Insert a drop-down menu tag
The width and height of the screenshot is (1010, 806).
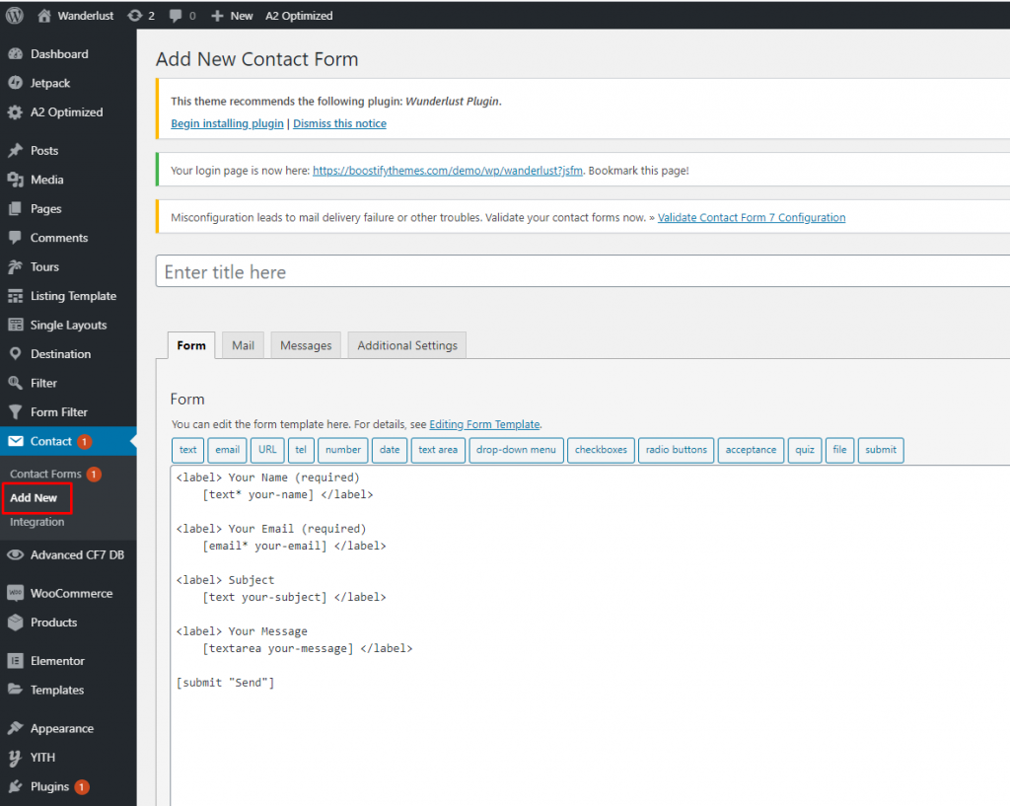point(516,450)
